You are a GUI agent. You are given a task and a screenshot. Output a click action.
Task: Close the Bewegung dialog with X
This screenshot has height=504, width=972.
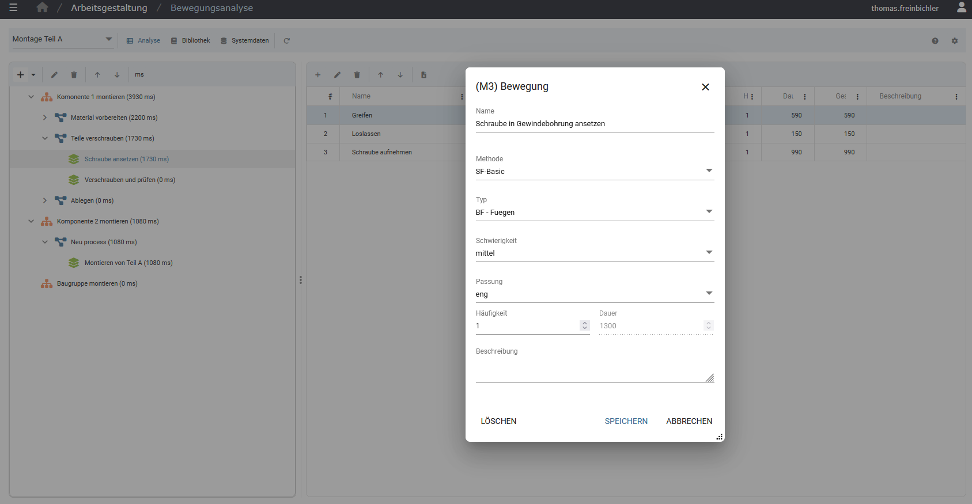[x=705, y=87]
